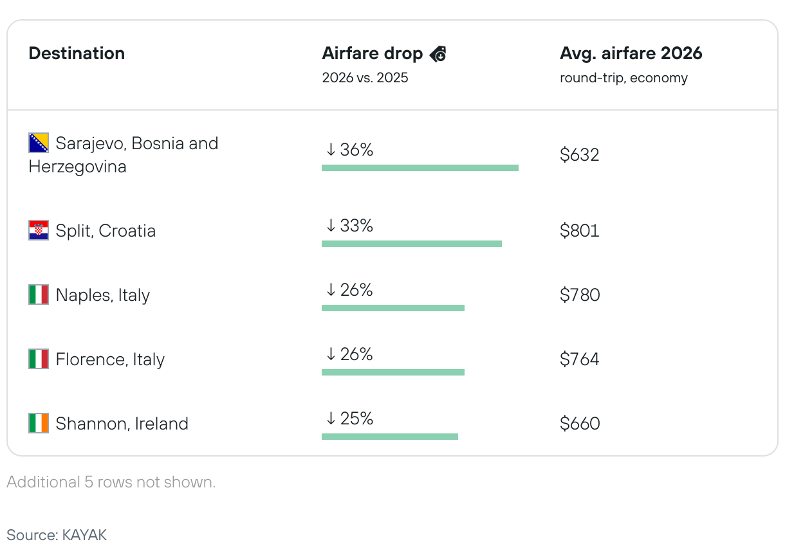Click the Bosnia and Herzegovina flag icon
This screenshot has width=785, height=553.
coord(39,143)
